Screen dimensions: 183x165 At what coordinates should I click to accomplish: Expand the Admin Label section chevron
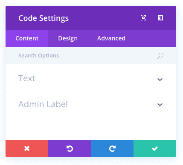(x=160, y=105)
